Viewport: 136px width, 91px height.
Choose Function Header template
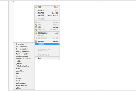pyautogui.click(x=24, y=54)
